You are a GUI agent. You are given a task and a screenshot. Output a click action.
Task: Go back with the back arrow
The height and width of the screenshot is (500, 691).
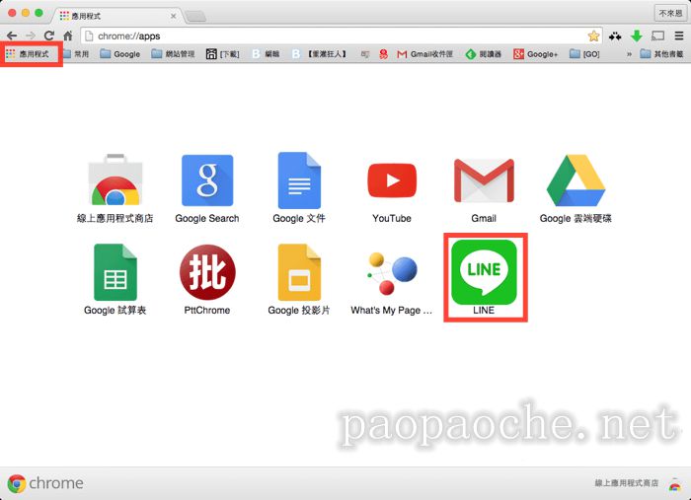(12, 36)
